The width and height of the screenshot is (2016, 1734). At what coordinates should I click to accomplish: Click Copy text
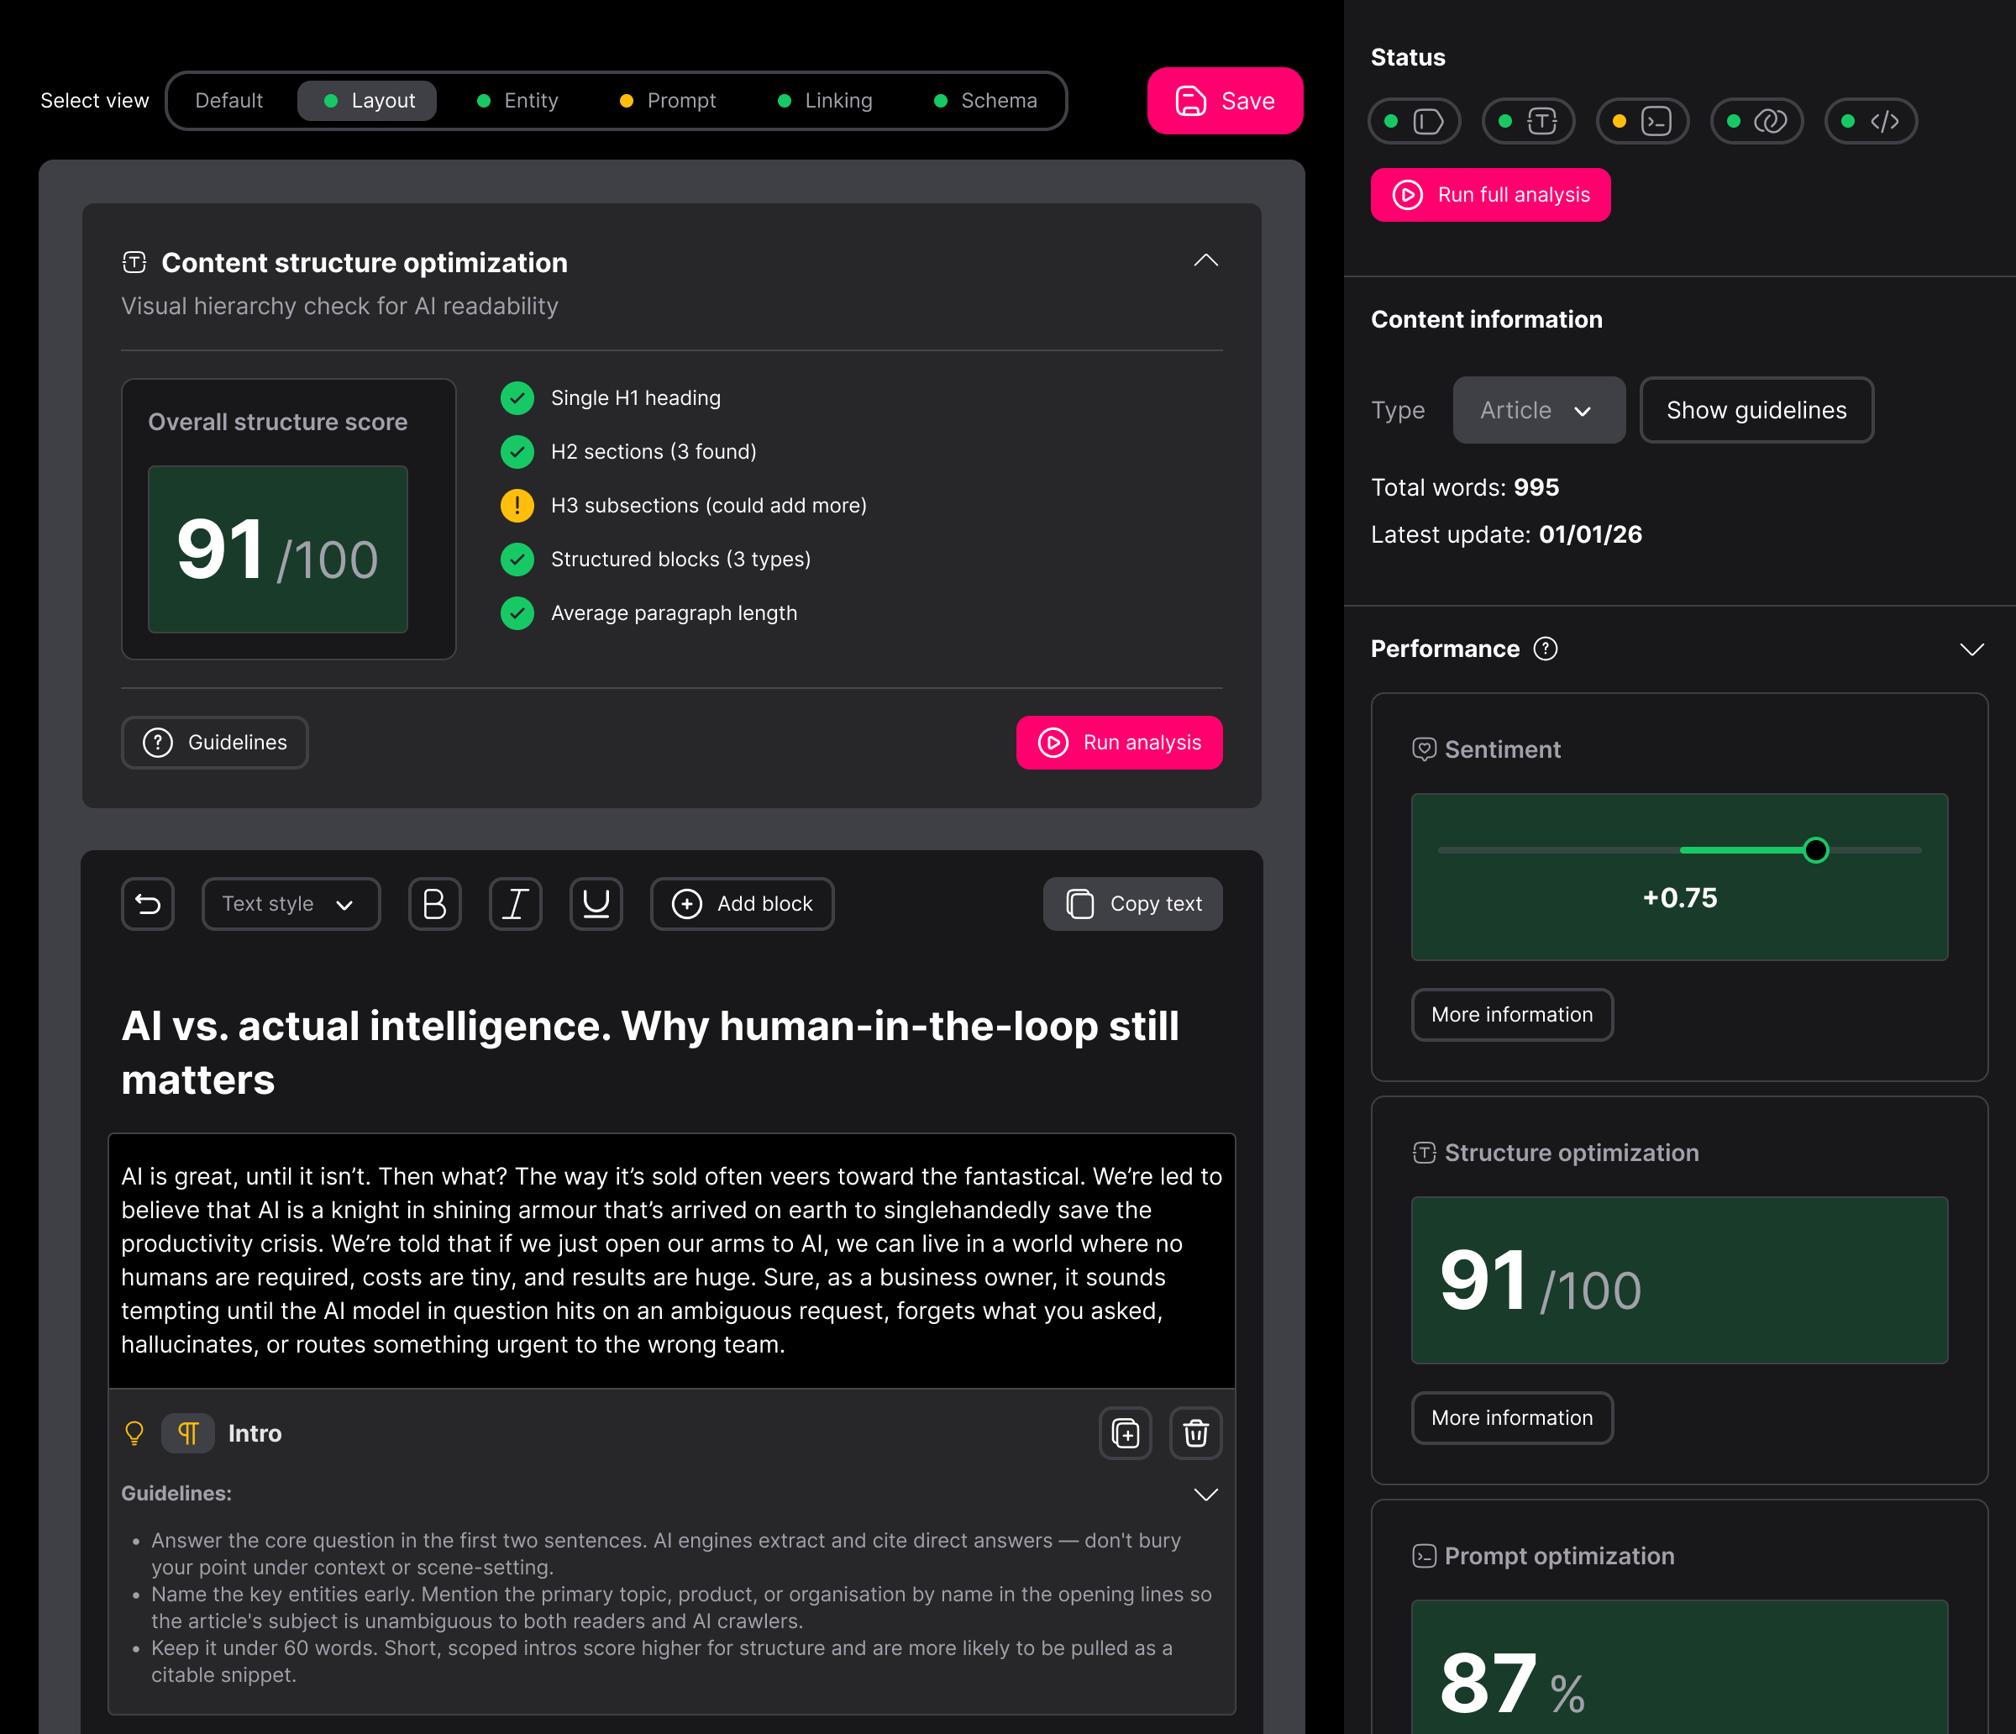point(1133,904)
